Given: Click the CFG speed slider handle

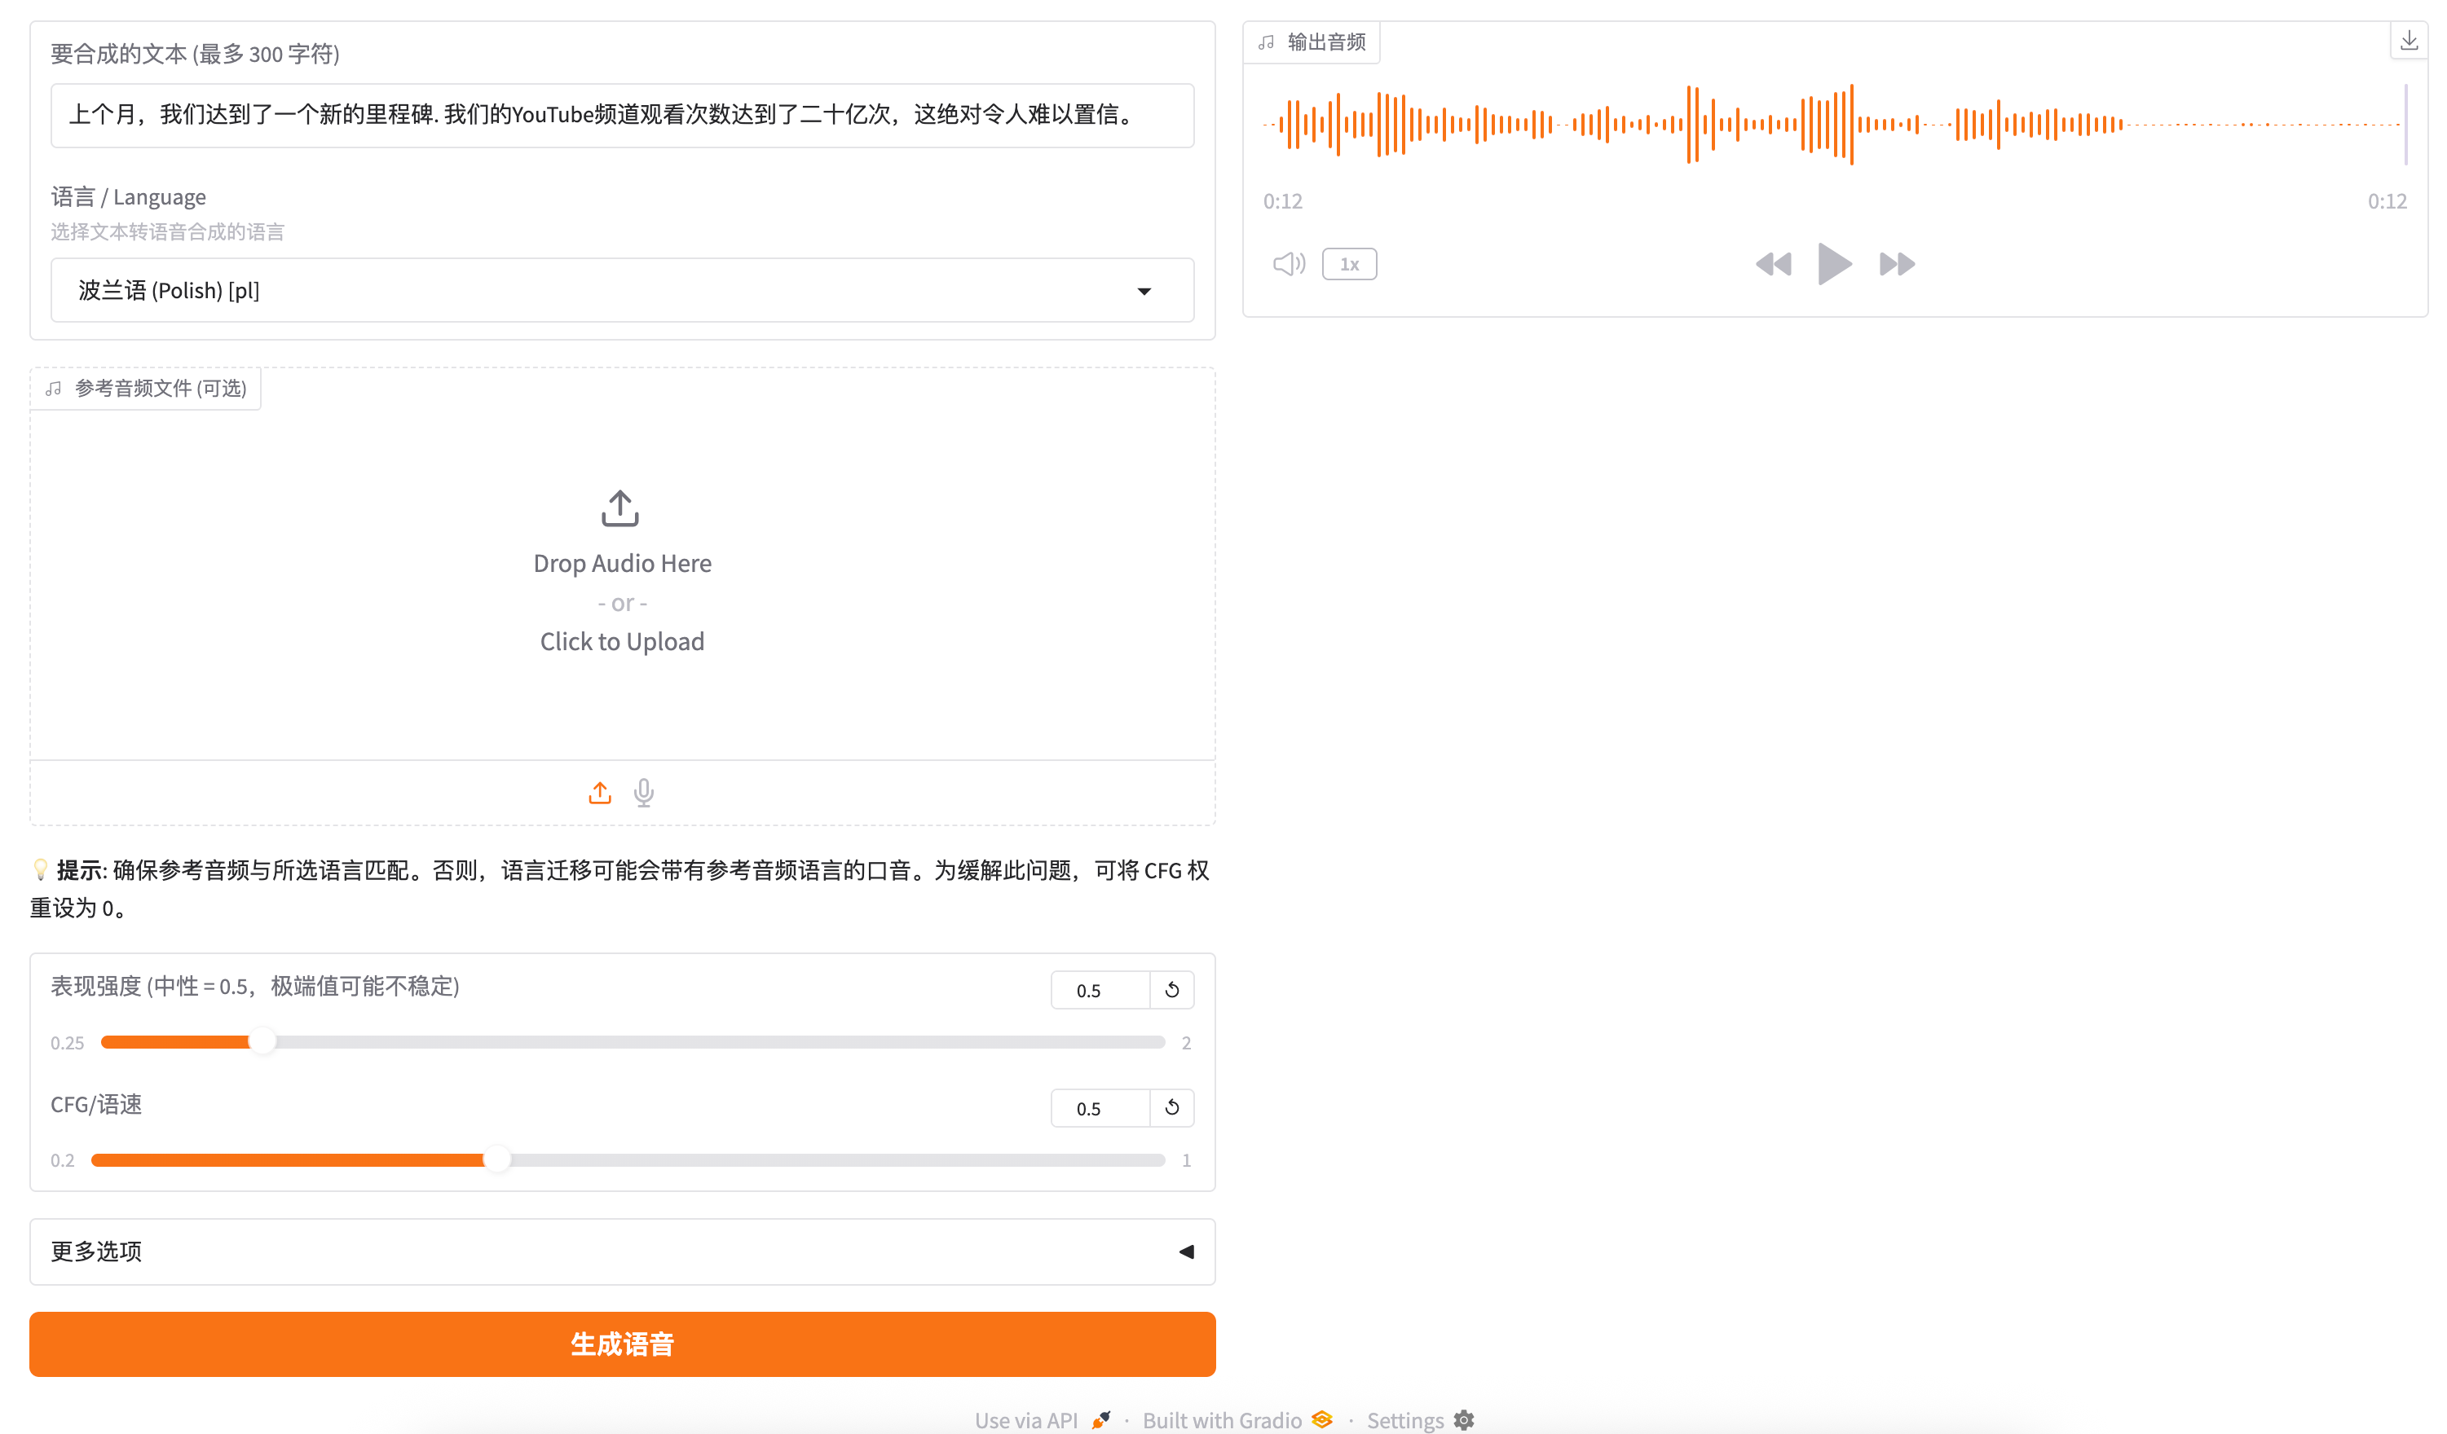Looking at the screenshot, I should pyautogui.click(x=496, y=1160).
